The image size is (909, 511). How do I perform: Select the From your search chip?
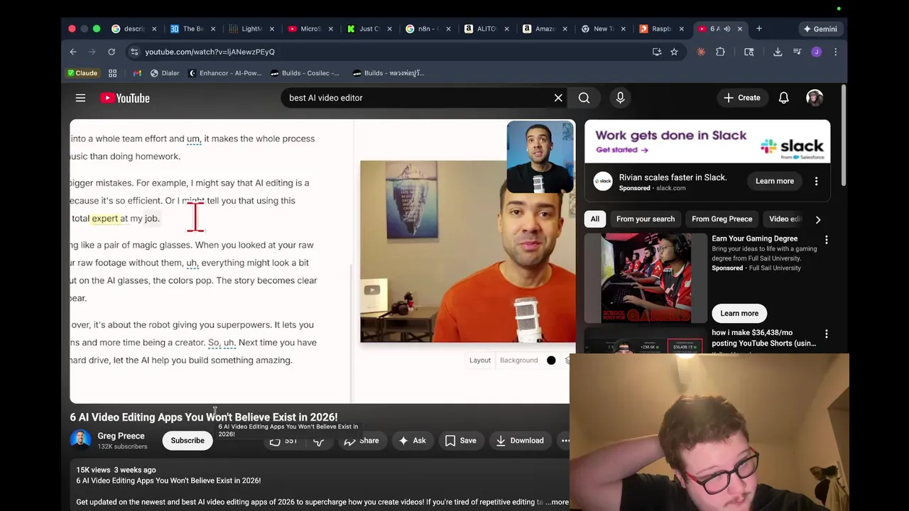[646, 219]
